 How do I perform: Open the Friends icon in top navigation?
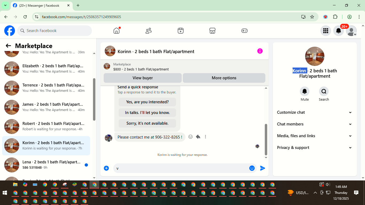coord(149,31)
